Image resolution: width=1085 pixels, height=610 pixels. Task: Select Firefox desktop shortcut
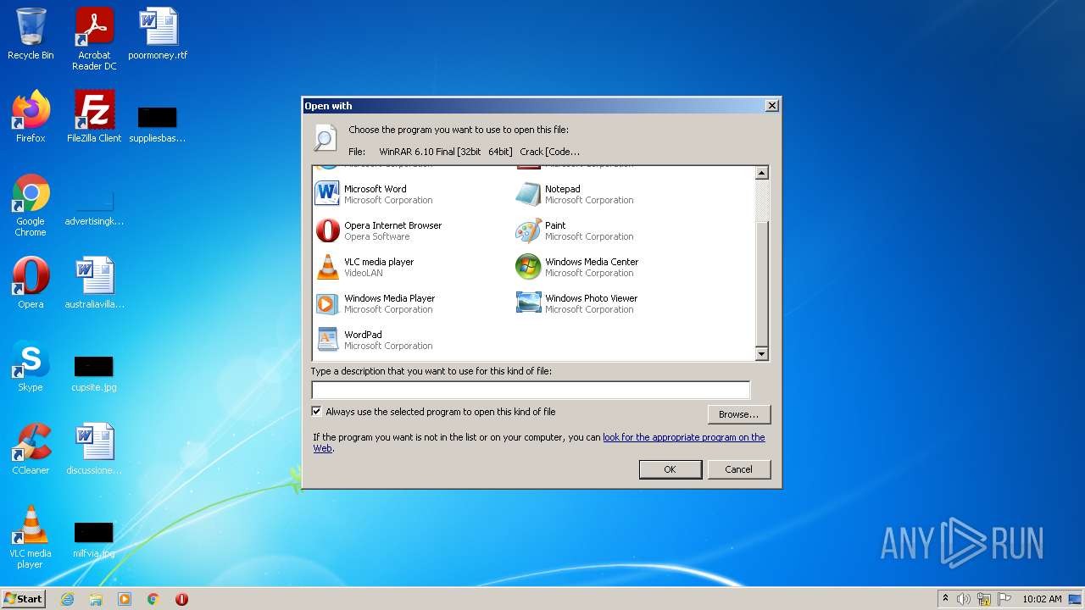[31, 117]
